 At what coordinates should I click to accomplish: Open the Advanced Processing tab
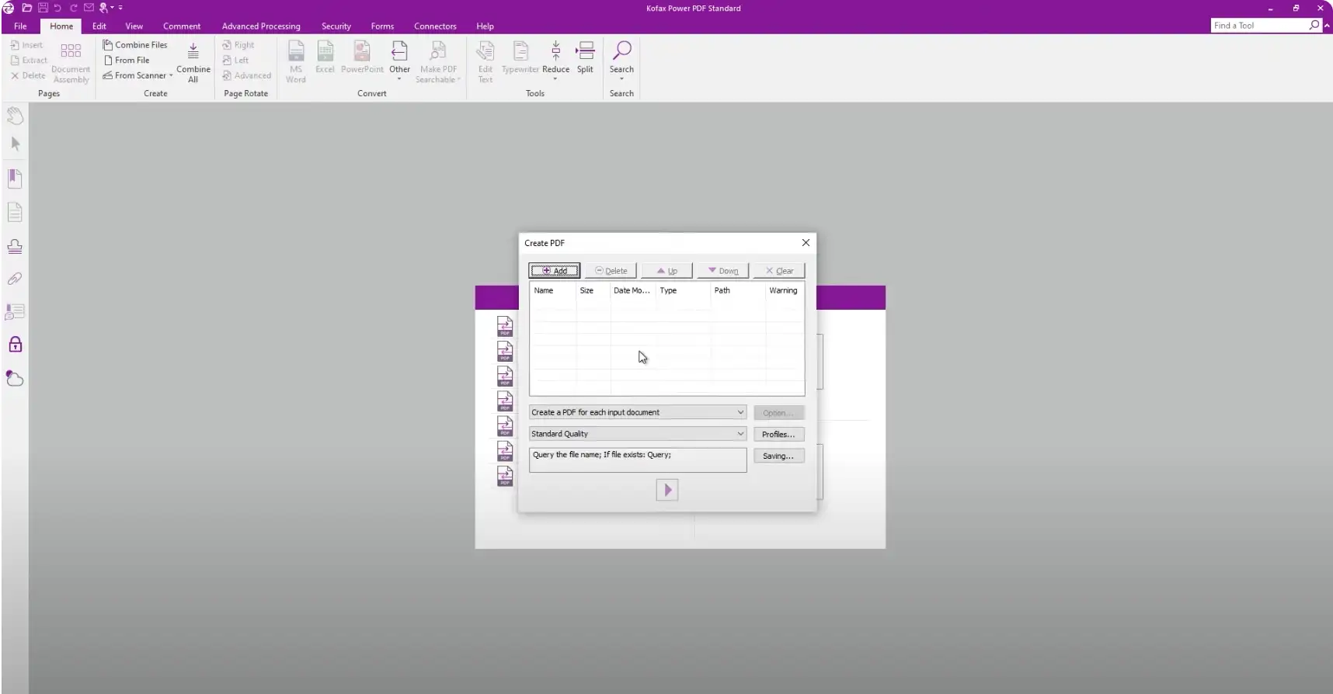261,26
